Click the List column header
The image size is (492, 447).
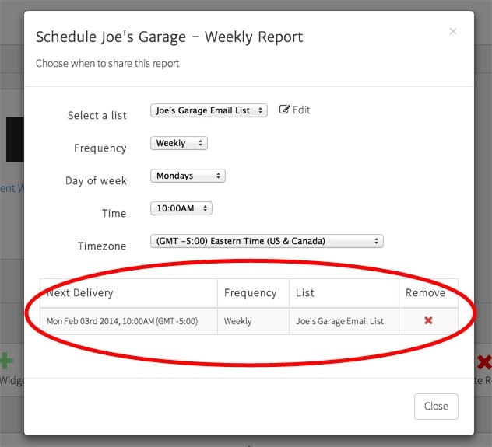click(344, 293)
